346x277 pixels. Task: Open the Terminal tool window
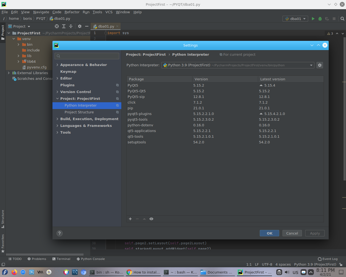(61, 259)
